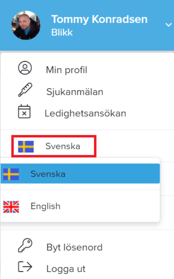This screenshot has width=174, height=279.
Task: Click Tommy Konradsen's profile photo
Action: tap(26, 25)
